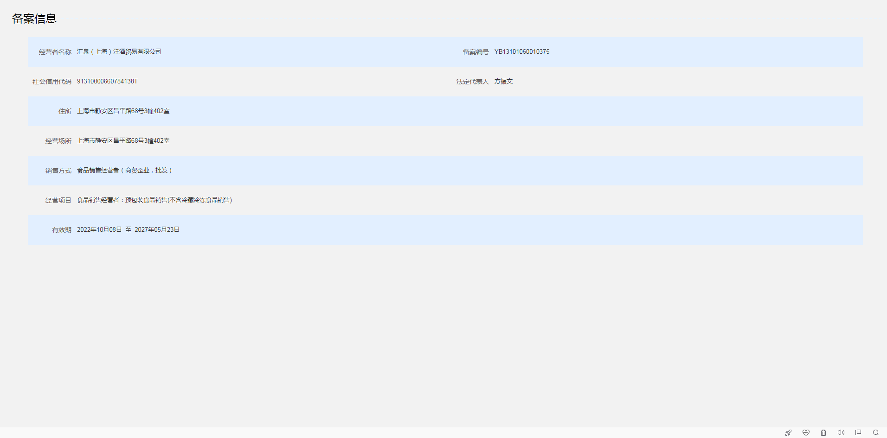Viewport: 887px width, 438px height.
Task: Click the trash bin icon
Action: pos(823,432)
